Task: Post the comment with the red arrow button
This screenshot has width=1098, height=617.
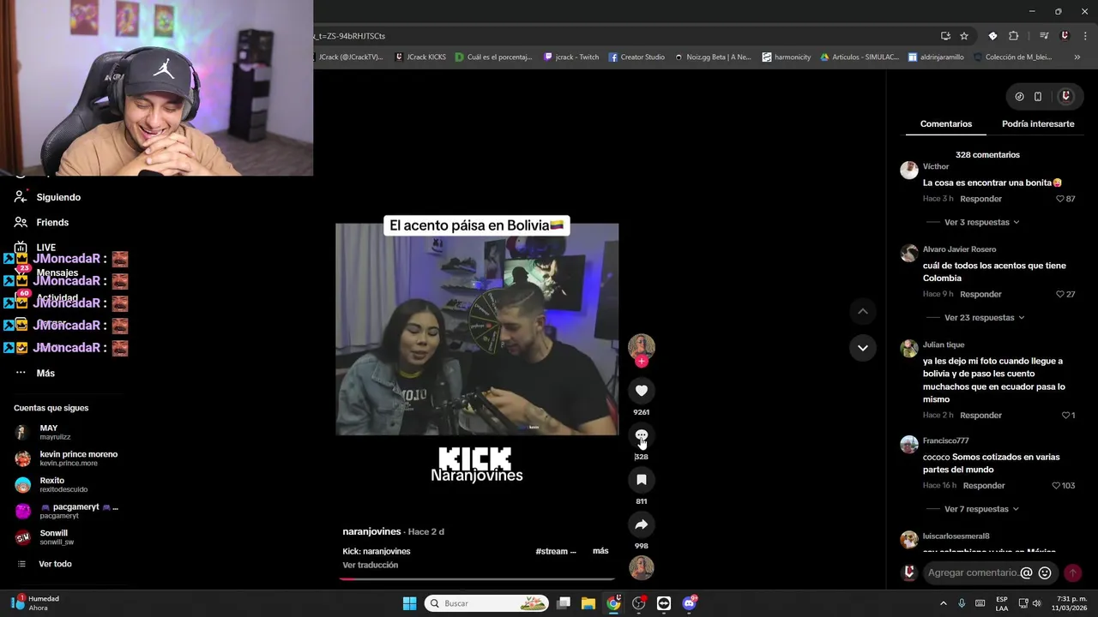Action: (x=1072, y=572)
